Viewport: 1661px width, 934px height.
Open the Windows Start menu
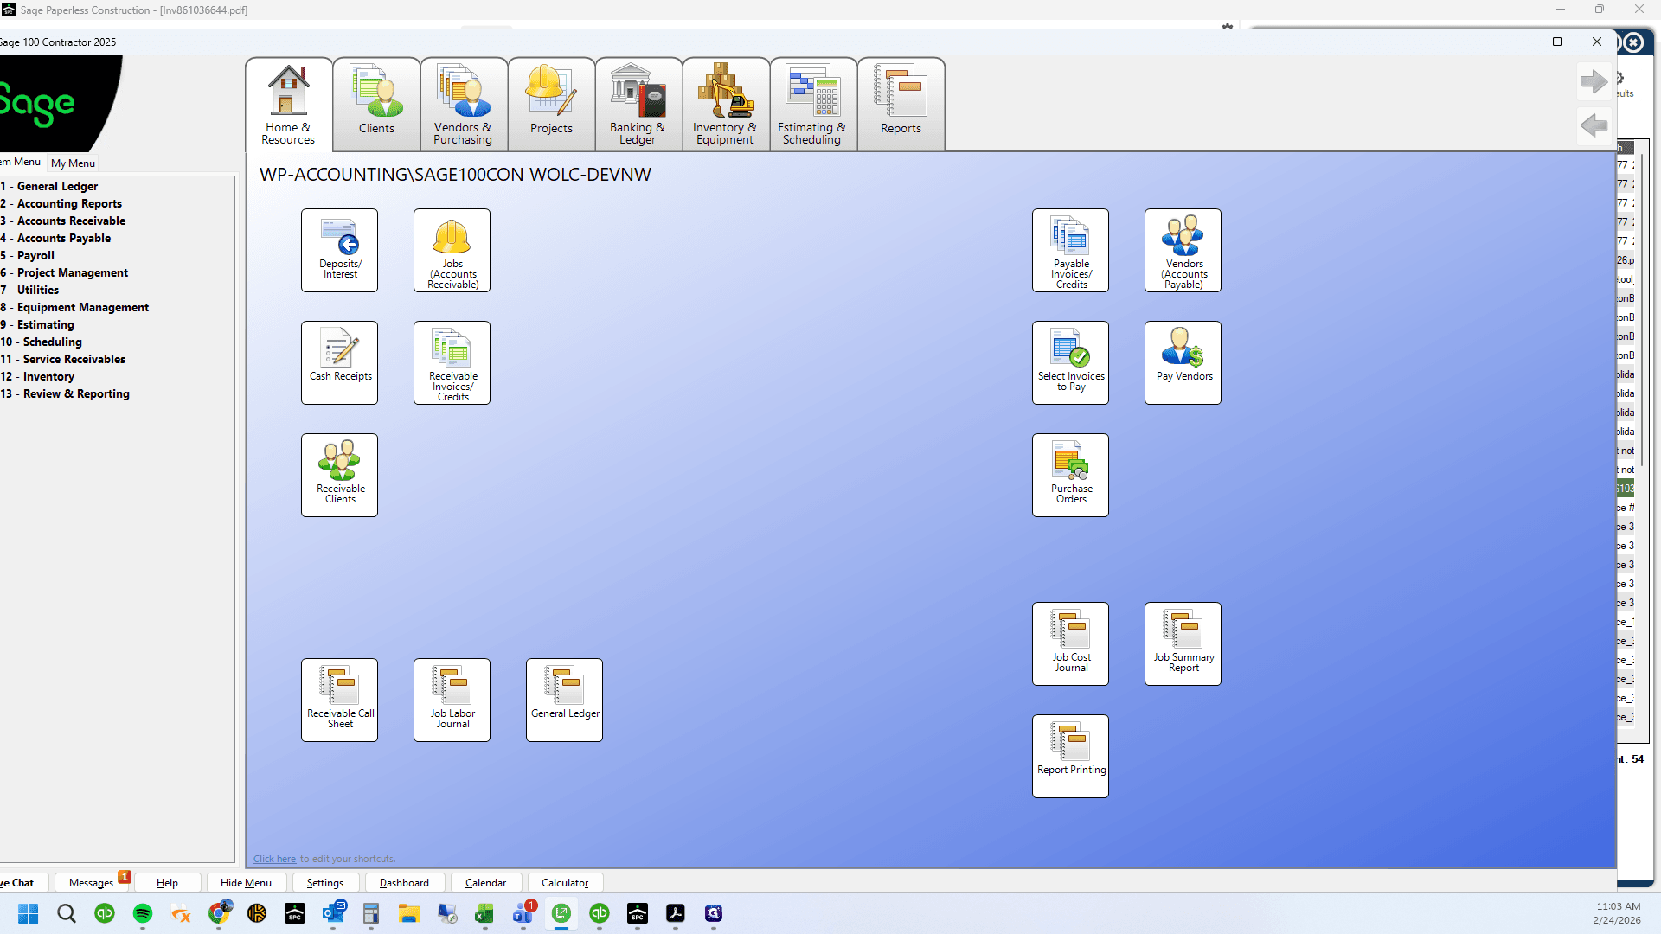[x=29, y=913]
